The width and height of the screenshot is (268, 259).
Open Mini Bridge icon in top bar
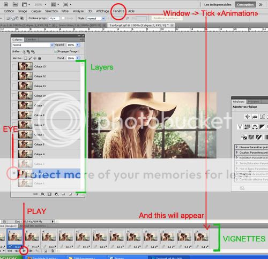point(15,4)
